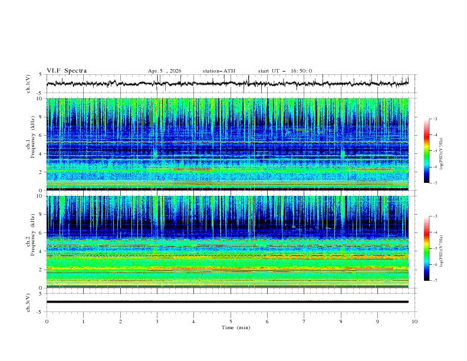Click the "ch.1(V)" waveform axis label
The width and height of the screenshot is (467, 361).
click(x=28, y=84)
